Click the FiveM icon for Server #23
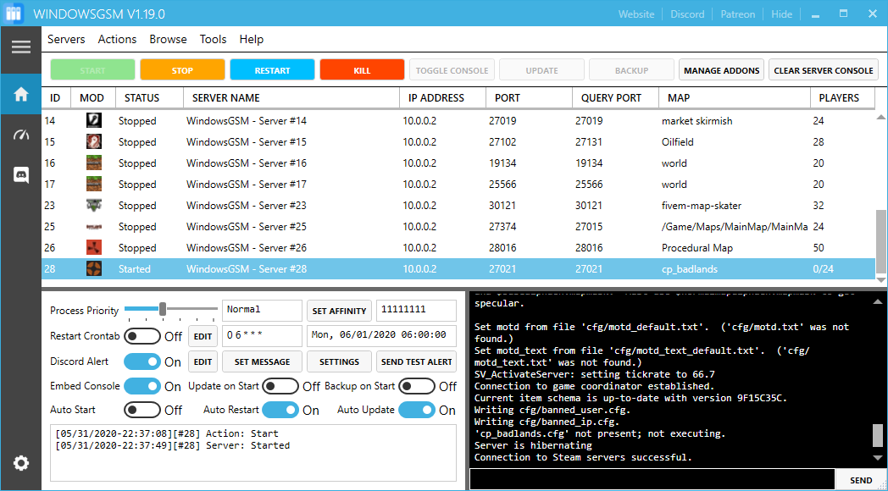 [x=93, y=206]
